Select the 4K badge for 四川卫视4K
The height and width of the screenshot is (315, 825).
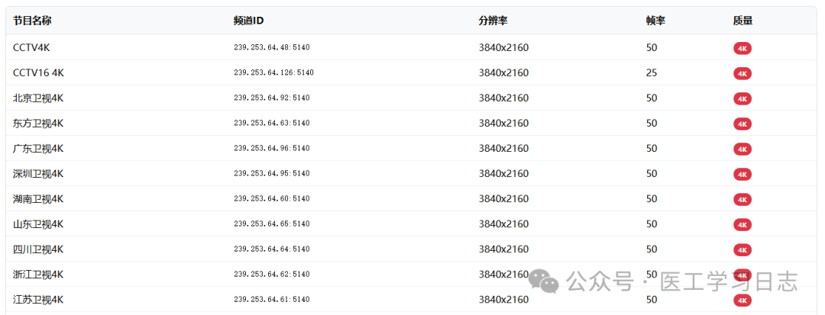click(742, 249)
